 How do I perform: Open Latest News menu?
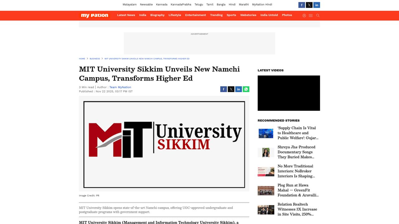pos(126,15)
